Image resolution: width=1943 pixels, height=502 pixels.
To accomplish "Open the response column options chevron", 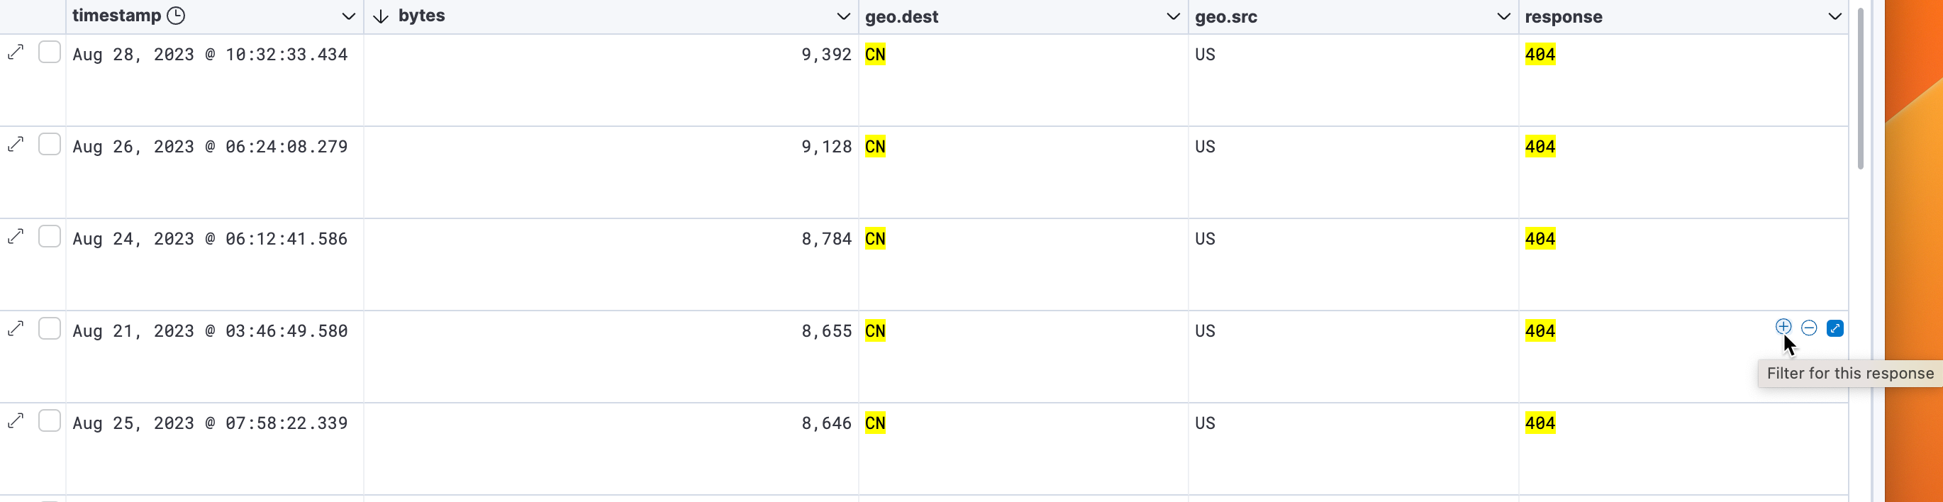I will [x=1835, y=16].
